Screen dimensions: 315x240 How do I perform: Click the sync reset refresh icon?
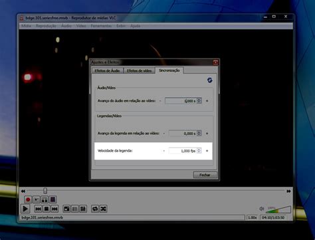[x=210, y=80]
